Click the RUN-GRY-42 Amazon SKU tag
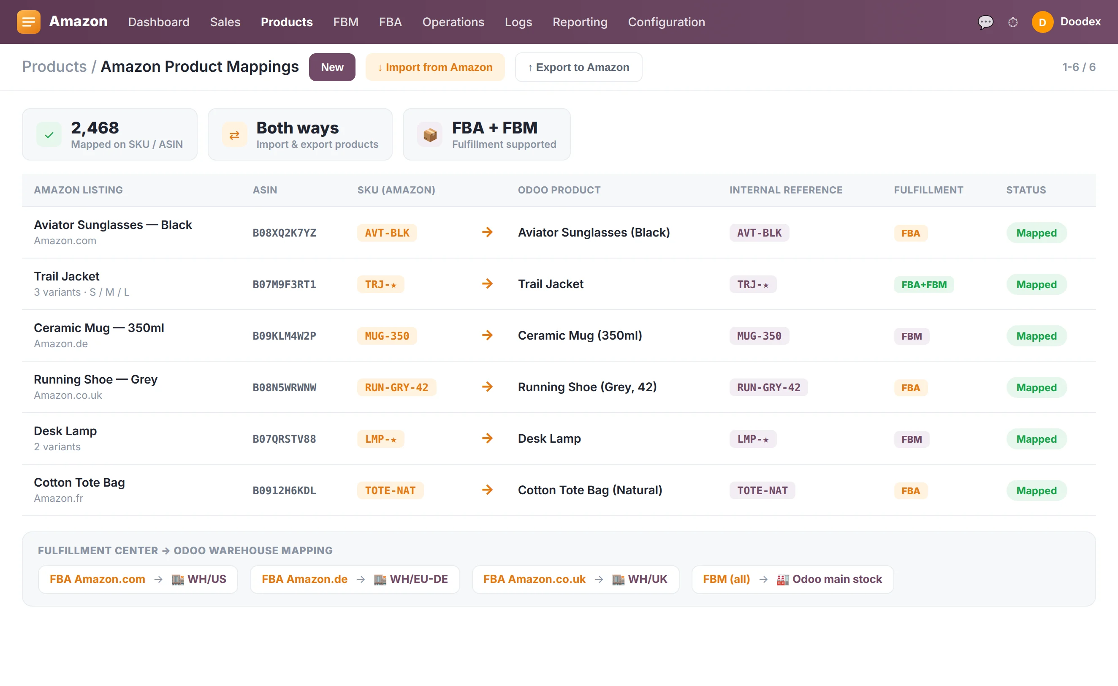The image size is (1118, 686). [x=396, y=387]
